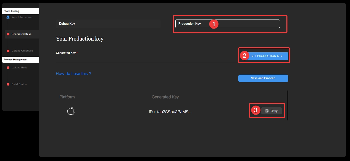Select the Apple platform logo
Screen dimensions: 350x161
[71, 111]
